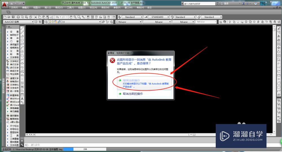Toggle layer 0 on/off lightbulb
Screen dimensions: 282x152
(x=50, y=22)
